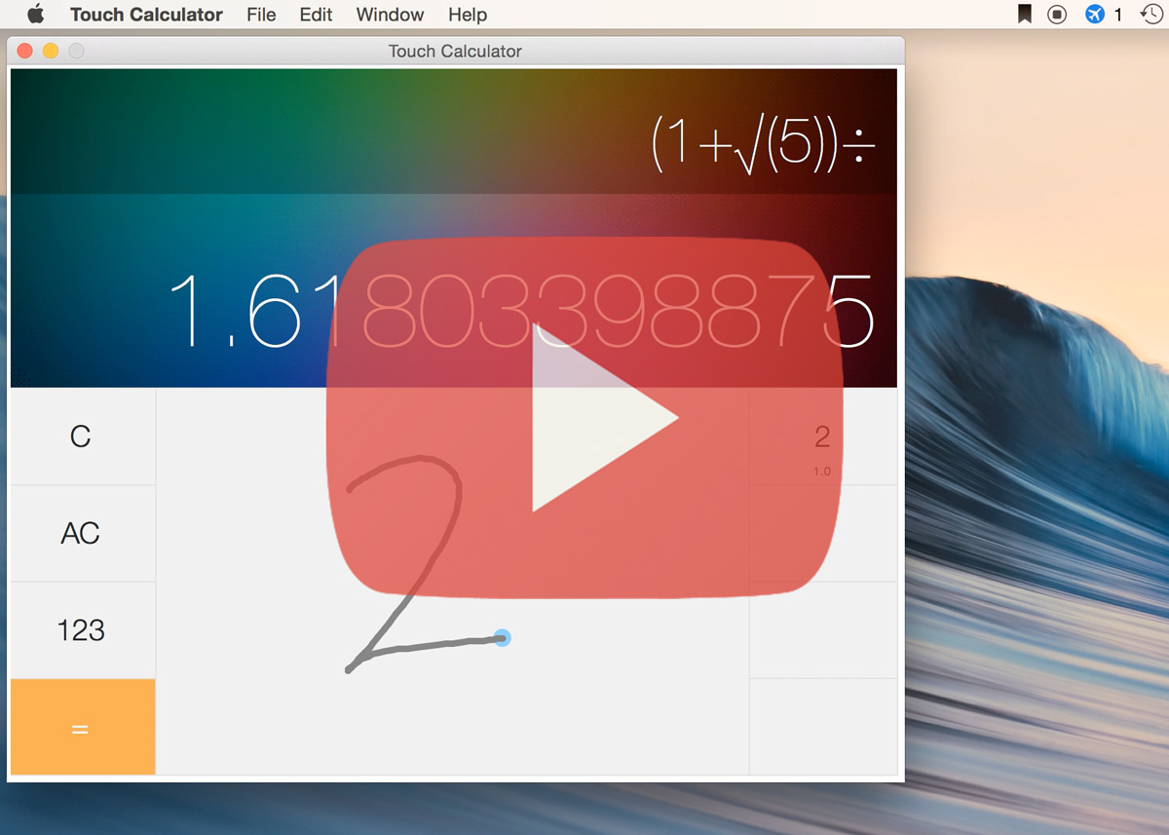Open the Apple menu

[36, 15]
